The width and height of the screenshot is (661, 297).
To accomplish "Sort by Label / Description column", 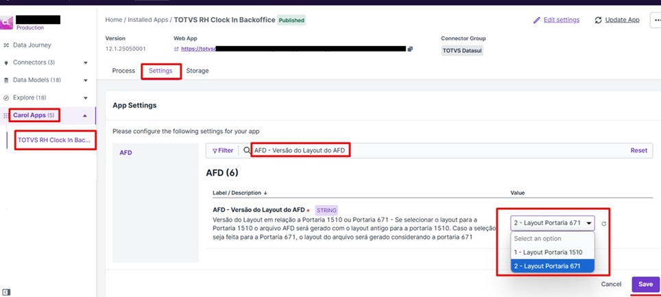I will [x=240, y=193].
